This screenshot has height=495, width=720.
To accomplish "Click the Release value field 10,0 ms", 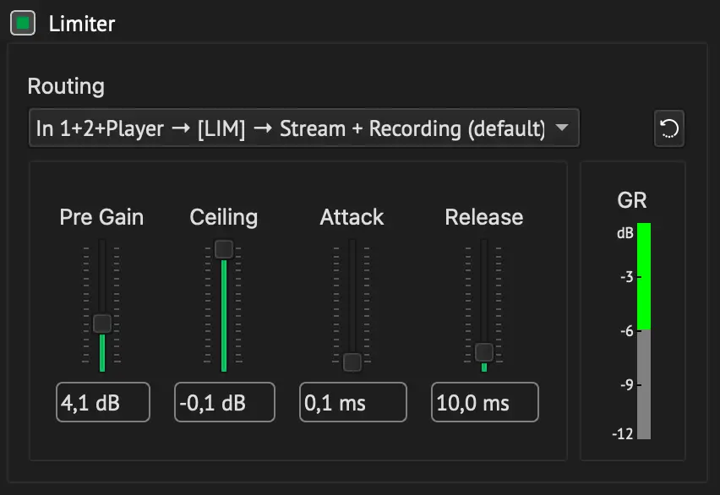I will click(485, 402).
